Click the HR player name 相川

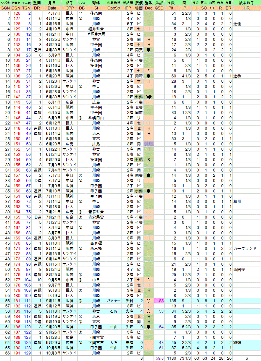237,202
